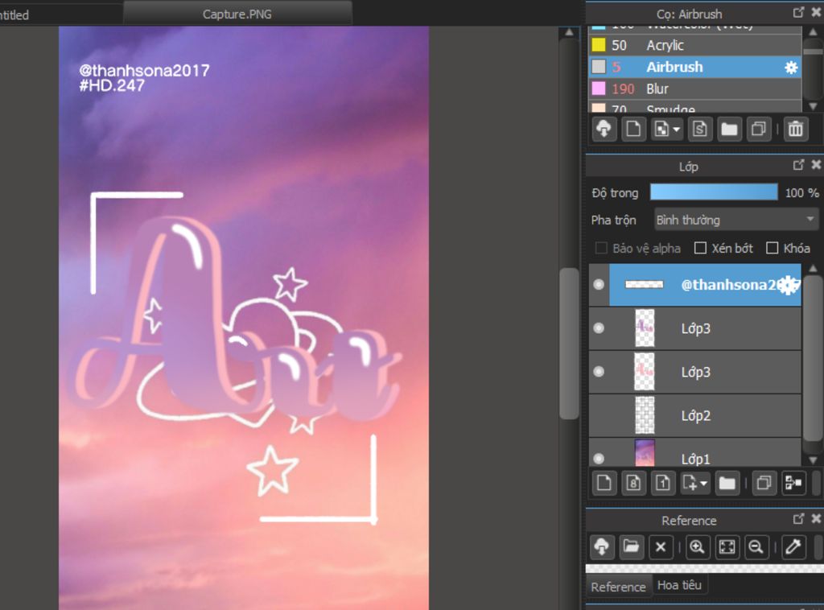Select the Lớp1 layer thumbnail

[x=645, y=453]
